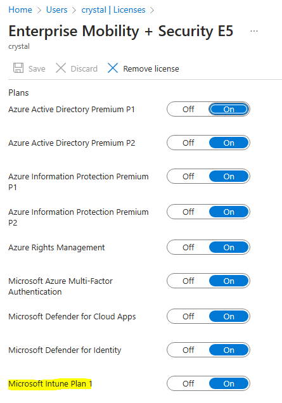Screen dimensions: 282x403
Task: Select On for Microsoft Defender for Cloud Apps
Action: click(229, 316)
